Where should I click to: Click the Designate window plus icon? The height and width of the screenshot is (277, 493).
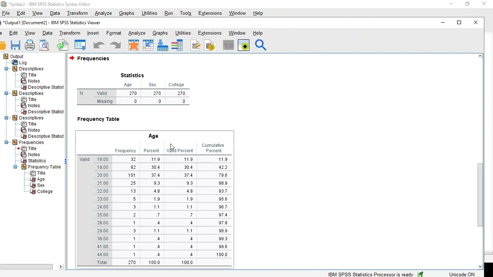244,45
